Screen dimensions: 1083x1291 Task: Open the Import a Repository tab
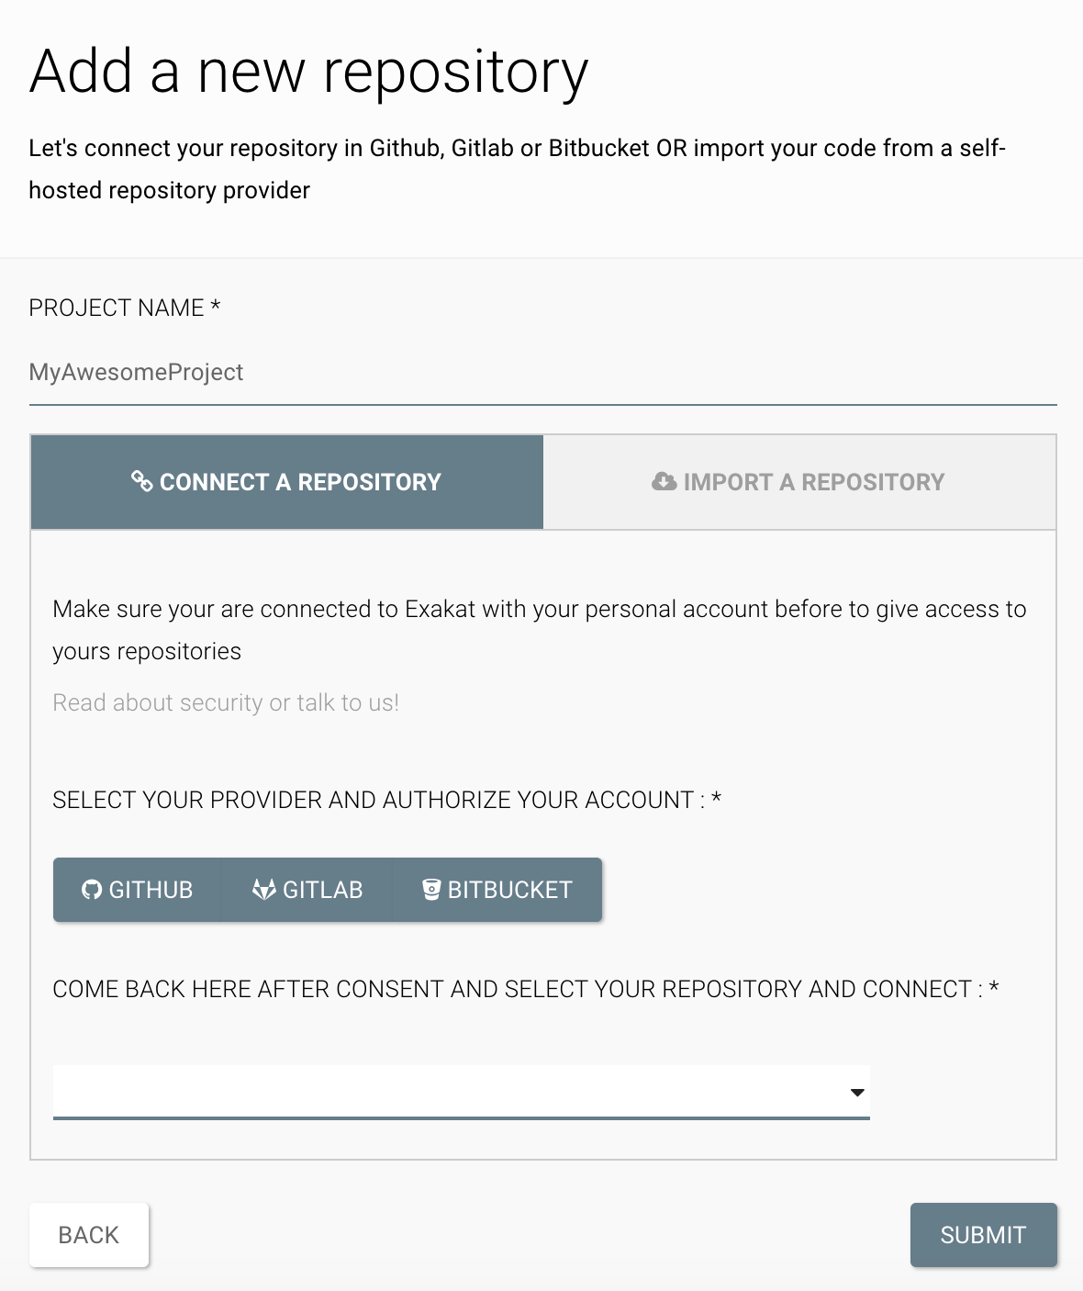click(x=799, y=482)
